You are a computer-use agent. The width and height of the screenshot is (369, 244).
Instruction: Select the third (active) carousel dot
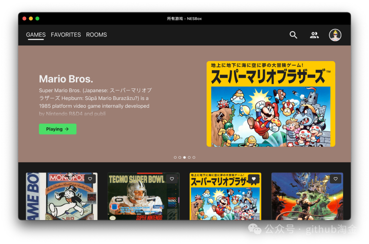point(184,158)
